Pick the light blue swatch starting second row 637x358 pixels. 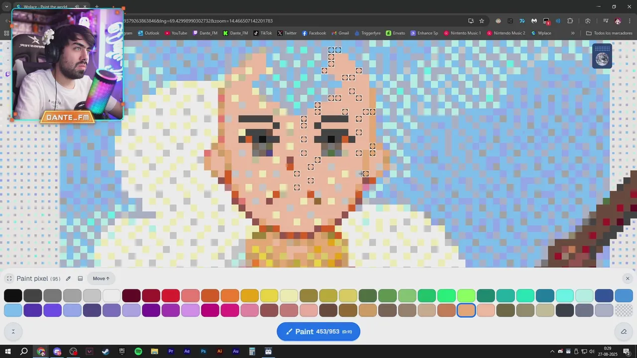(x=13, y=310)
